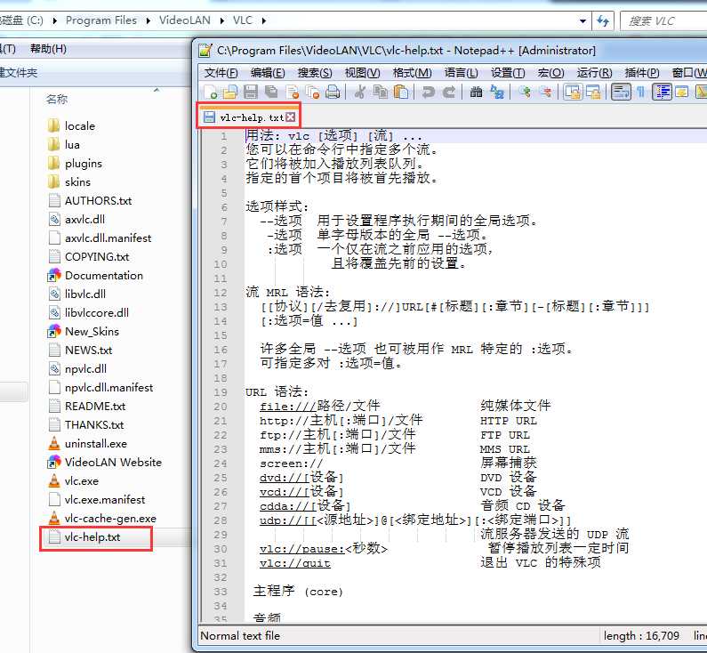Toggle Show all characters pilcrow icon
The height and width of the screenshot is (653, 707).
(x=640, y=92)
